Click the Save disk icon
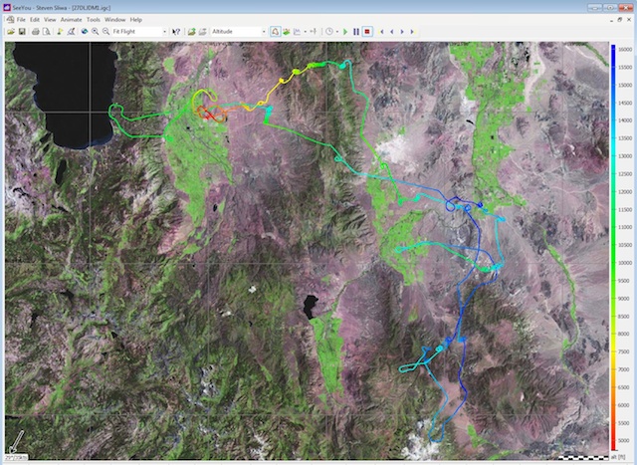The width and height of the screenshot is (637, 465). [21, 32]
